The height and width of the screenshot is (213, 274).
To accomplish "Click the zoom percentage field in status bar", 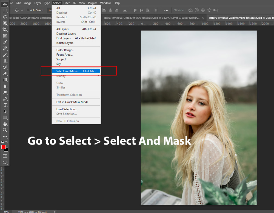I will (x=6, y=212).
